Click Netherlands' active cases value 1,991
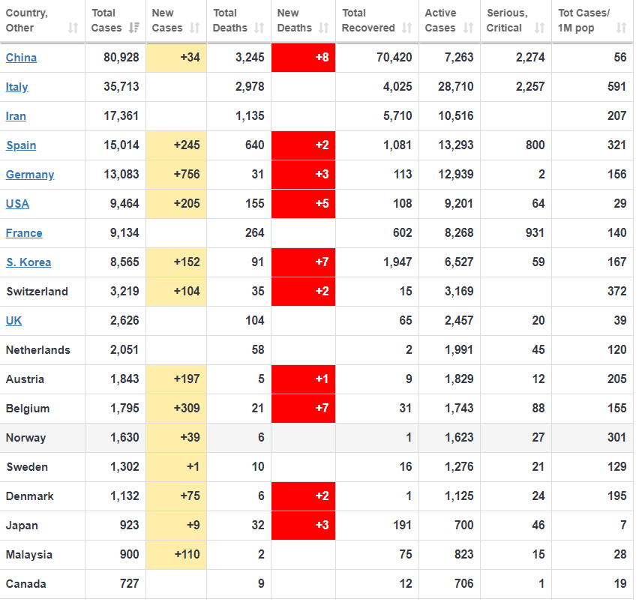The width and height of the screenshot is (639, 614). 459,350
